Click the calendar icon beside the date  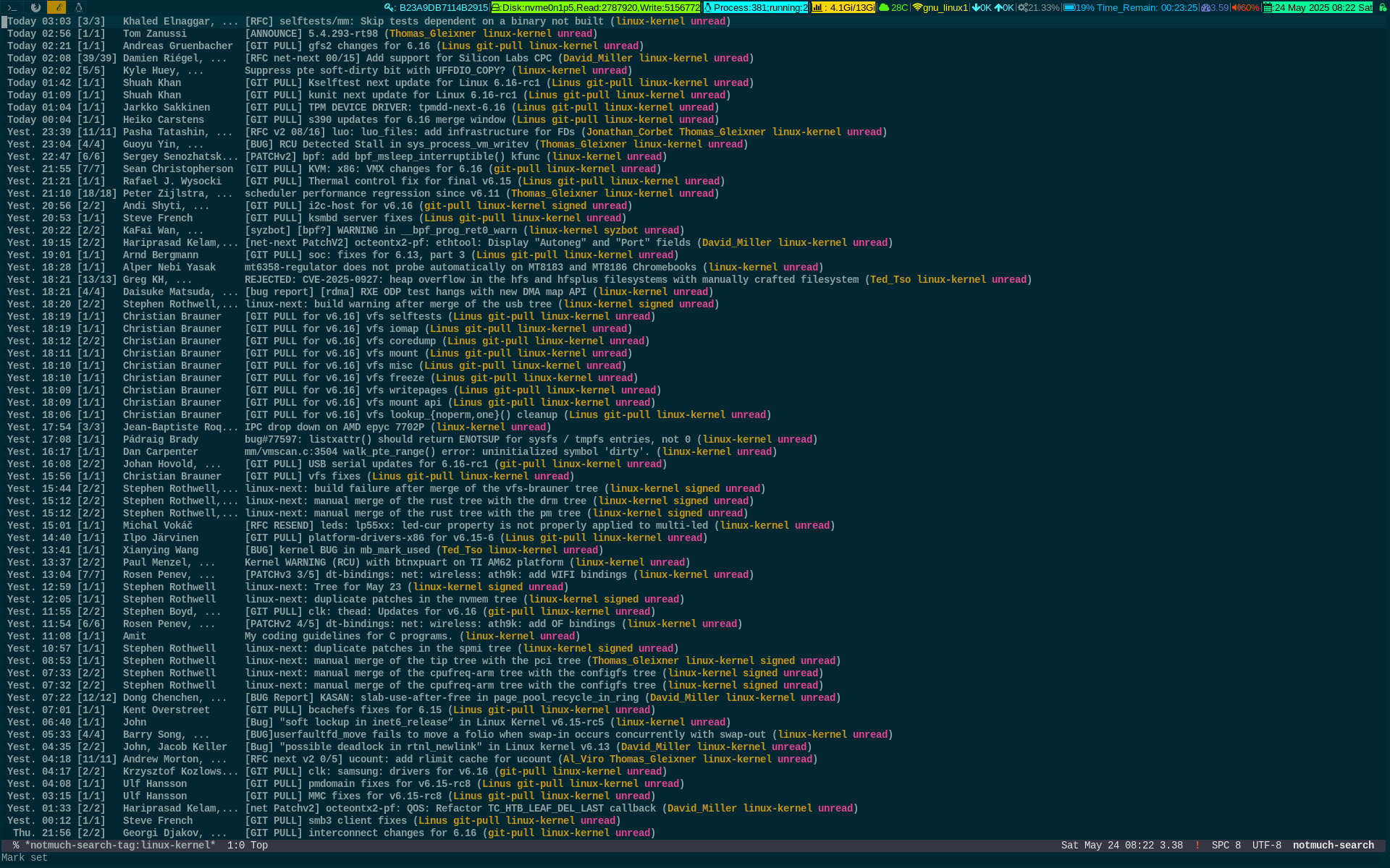pos(1268,7)
